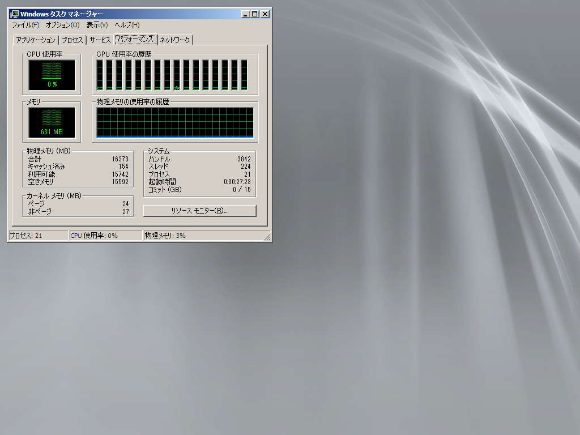Minimize the Windows タスク マネージャー window
This screenshot has width=580, height=435.
coord(245,14)
